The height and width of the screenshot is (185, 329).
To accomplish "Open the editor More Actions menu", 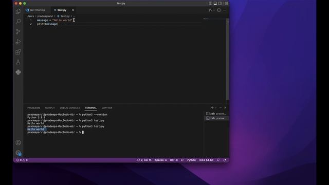I will click(224, 10).
